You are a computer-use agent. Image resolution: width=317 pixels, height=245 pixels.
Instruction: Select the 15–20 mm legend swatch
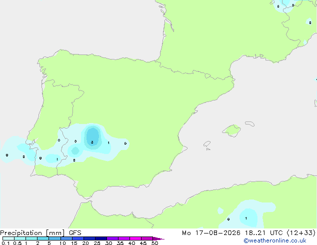pyautogui.click(x=77, y=238)
